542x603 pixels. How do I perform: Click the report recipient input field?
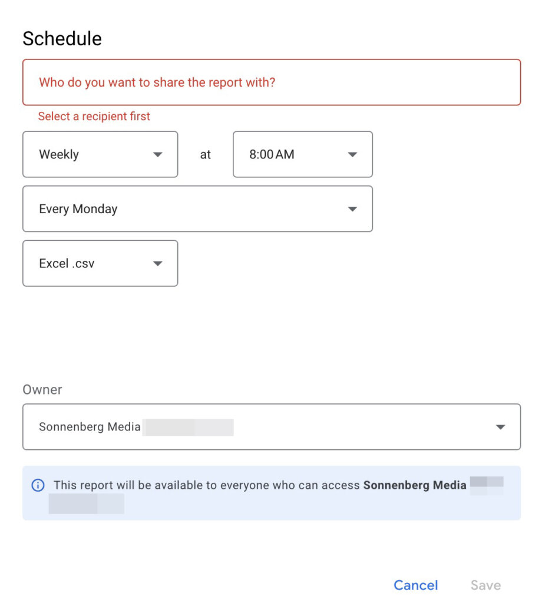(x=272, y=82)
